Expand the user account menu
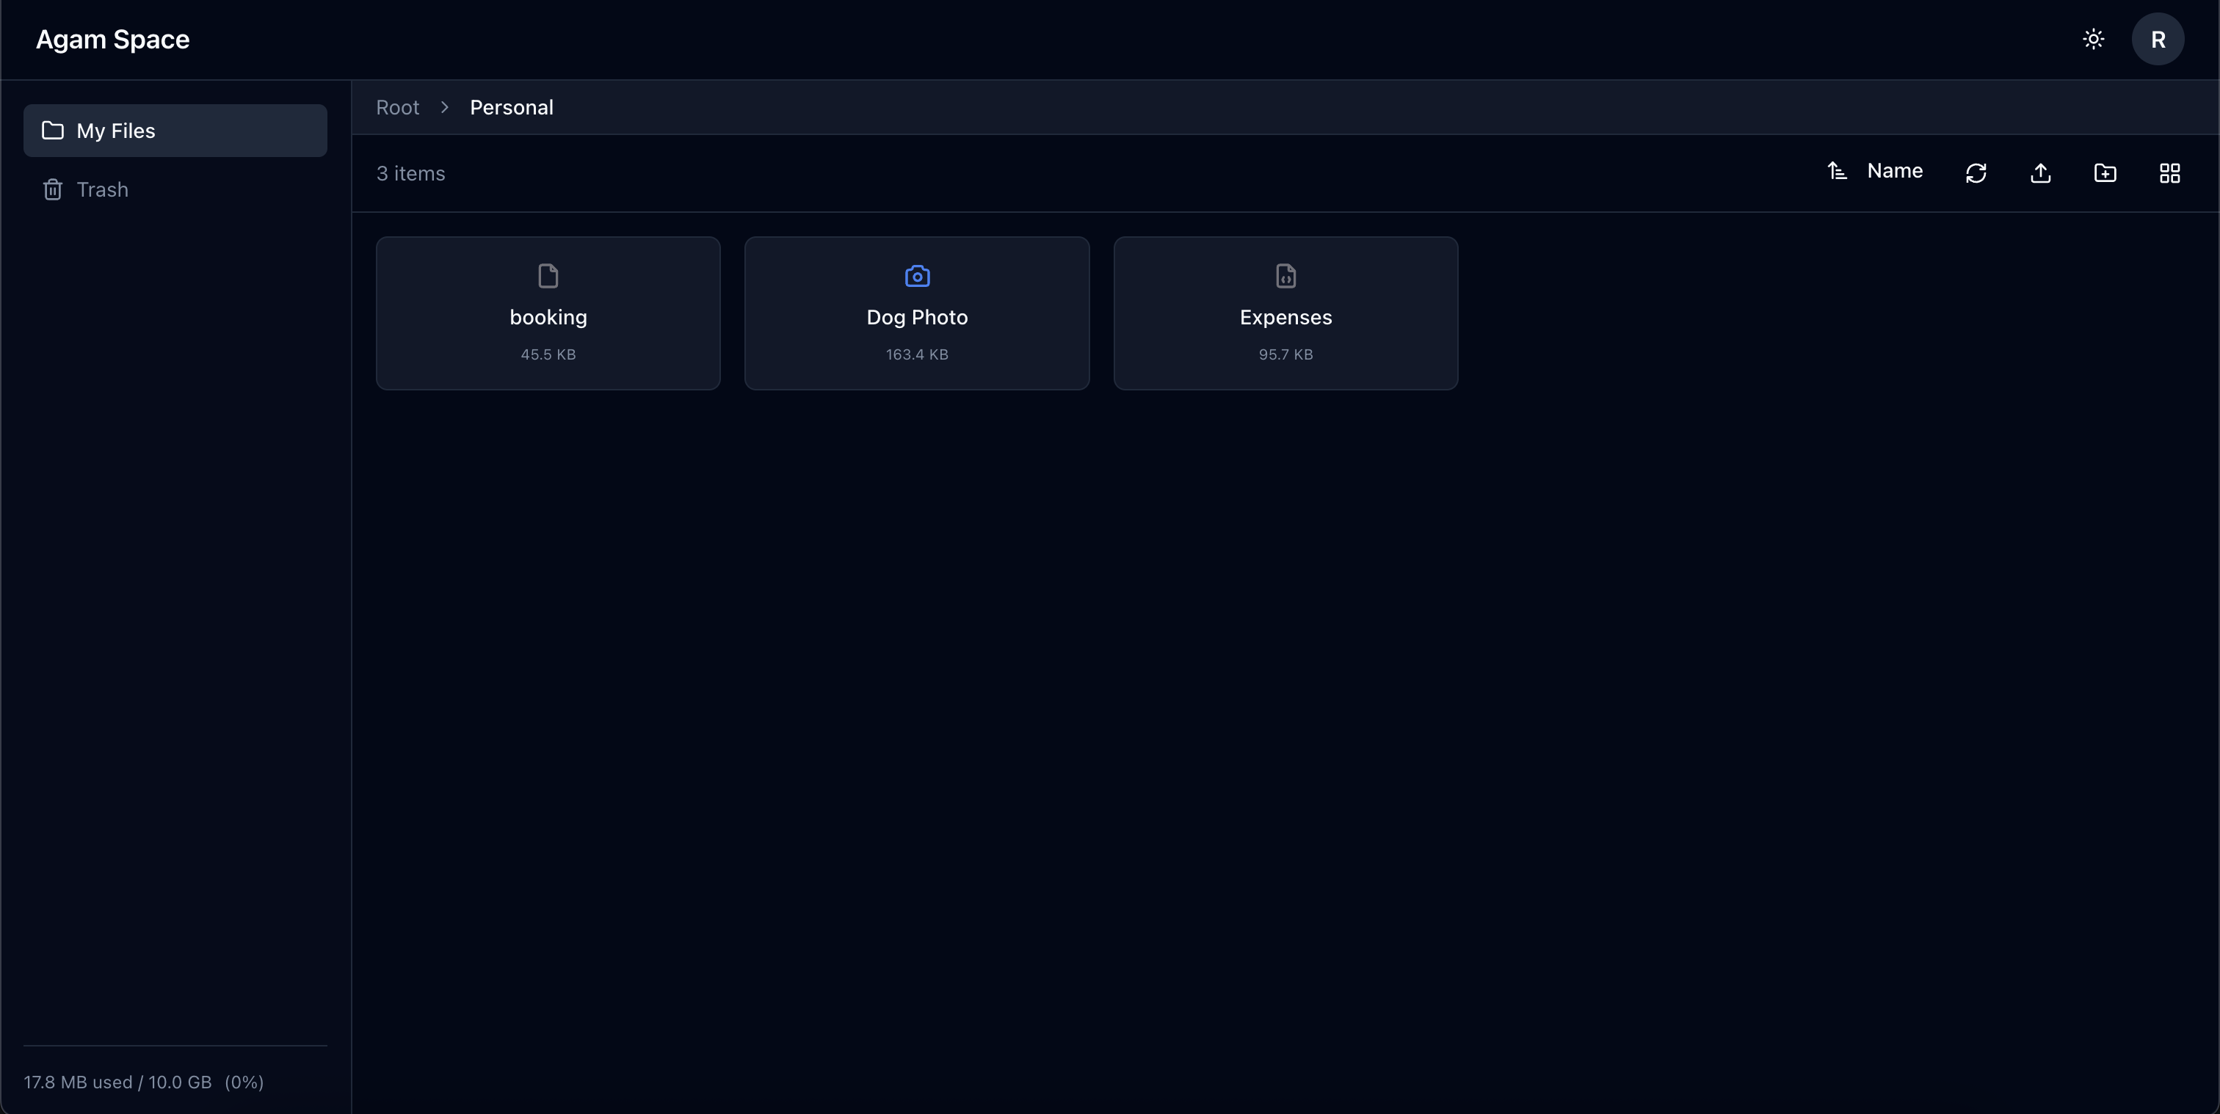 click(x=2159, y=38)
